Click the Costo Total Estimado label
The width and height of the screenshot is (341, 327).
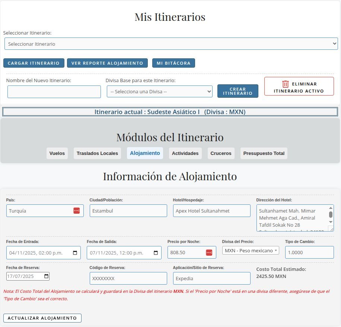[x=281, y=269]
